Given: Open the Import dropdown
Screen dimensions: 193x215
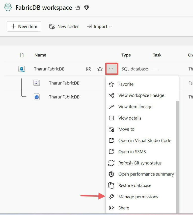Looking at the screenshot, I should 99,26.
